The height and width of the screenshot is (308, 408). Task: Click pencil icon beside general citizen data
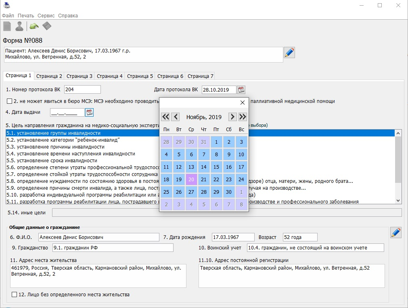[x=396, y=233]
